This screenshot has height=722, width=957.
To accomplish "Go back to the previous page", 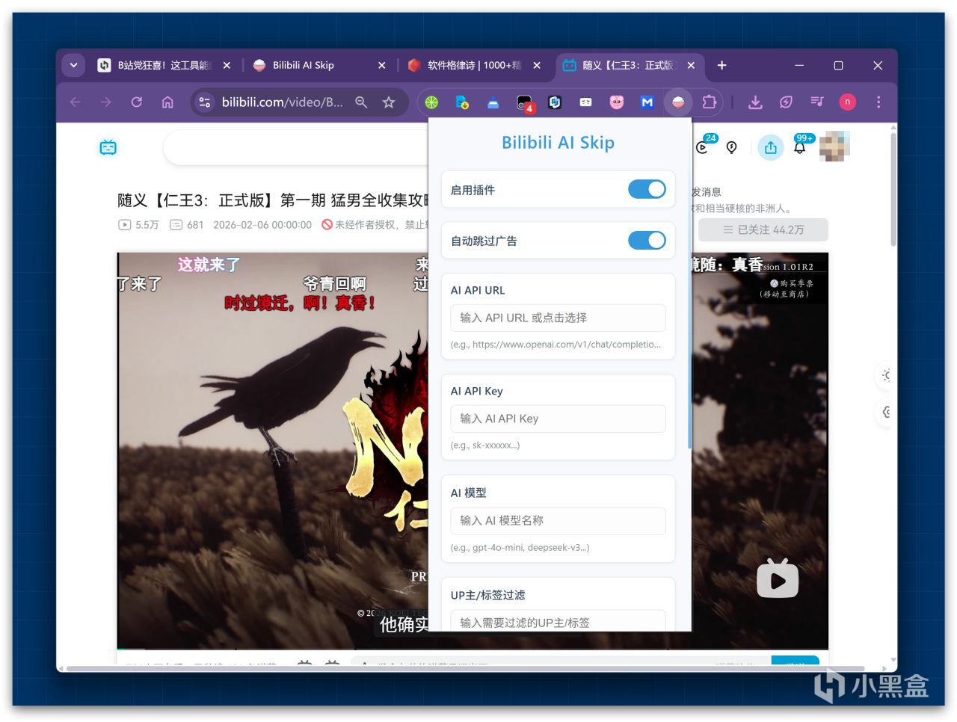I will [x=76, y=102].
